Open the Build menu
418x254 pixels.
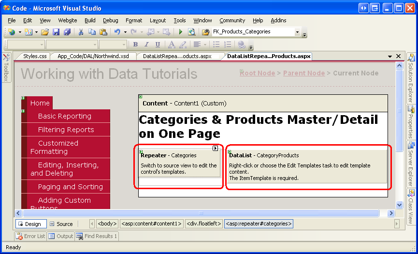coord(90,20)
